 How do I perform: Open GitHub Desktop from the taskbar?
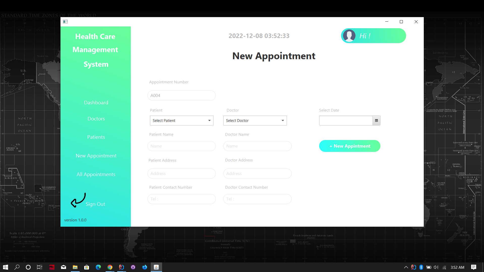pos(133,267)
